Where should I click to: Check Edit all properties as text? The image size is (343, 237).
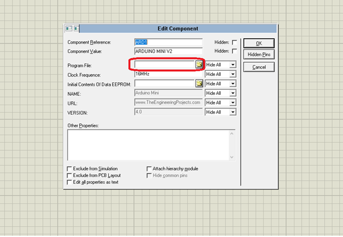tap(70, 182)
